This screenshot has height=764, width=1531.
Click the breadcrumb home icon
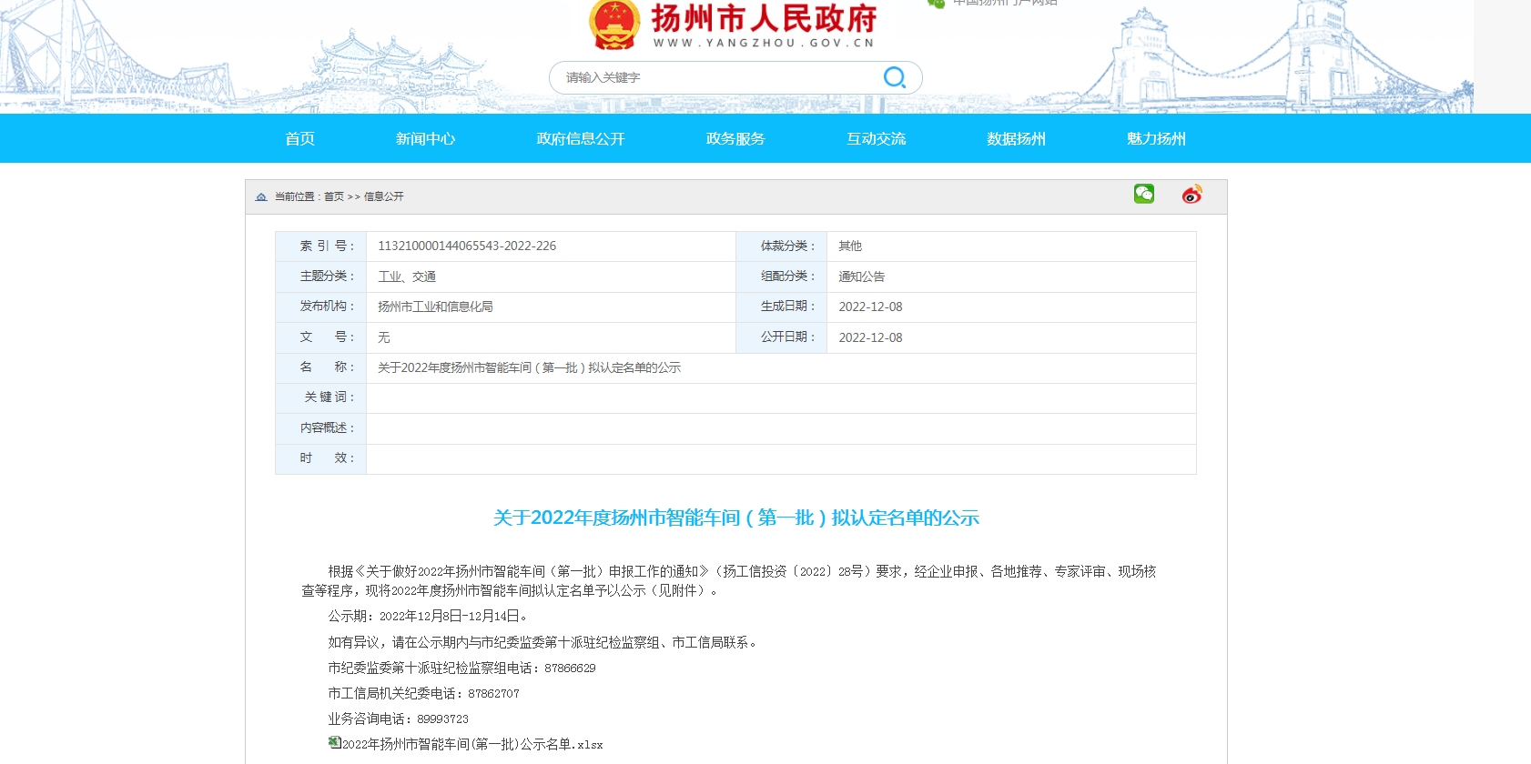(x=261, y=196)
